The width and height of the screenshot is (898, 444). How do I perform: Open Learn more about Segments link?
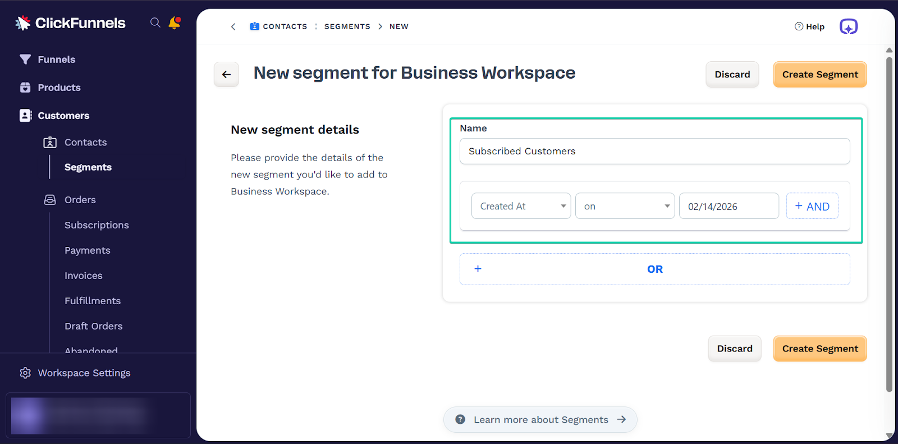point(540,419)
